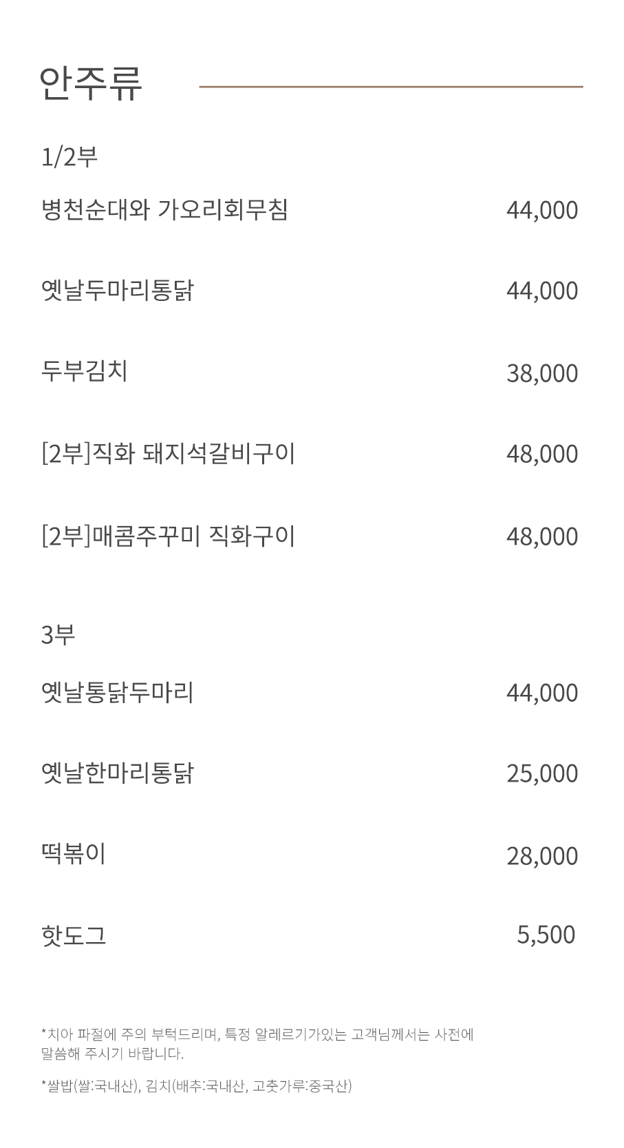The height and width of the screenshot is (1148, 624).
Task: Click the price of 병천순대와 가오리회무침
Action: (541, 210)
